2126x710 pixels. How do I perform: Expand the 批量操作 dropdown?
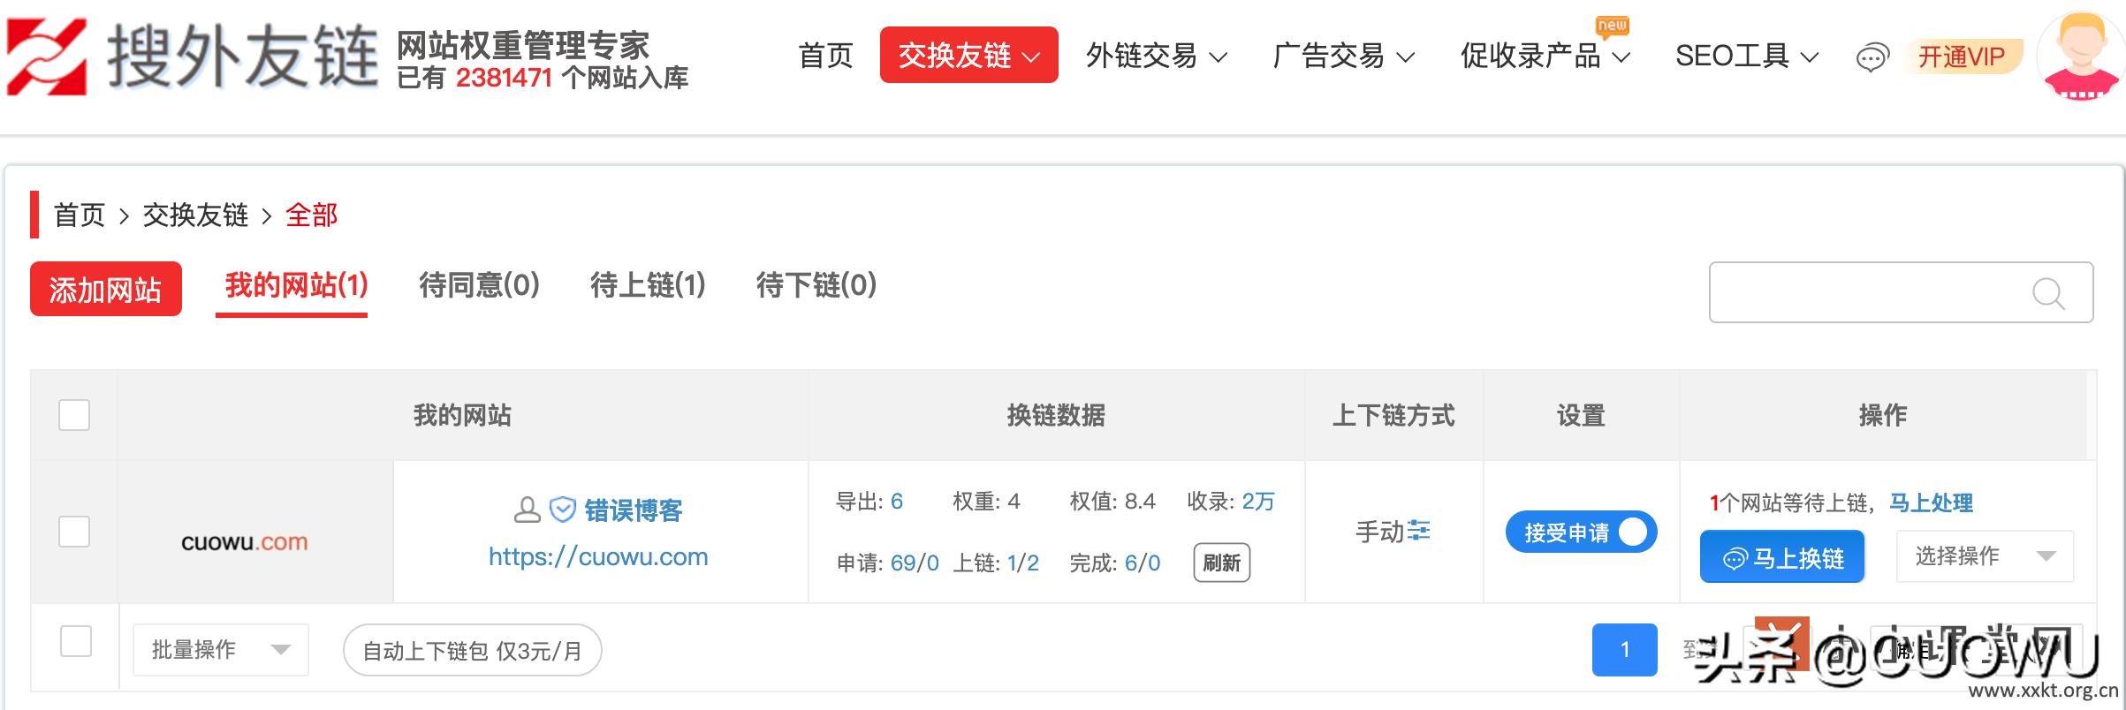220,649
